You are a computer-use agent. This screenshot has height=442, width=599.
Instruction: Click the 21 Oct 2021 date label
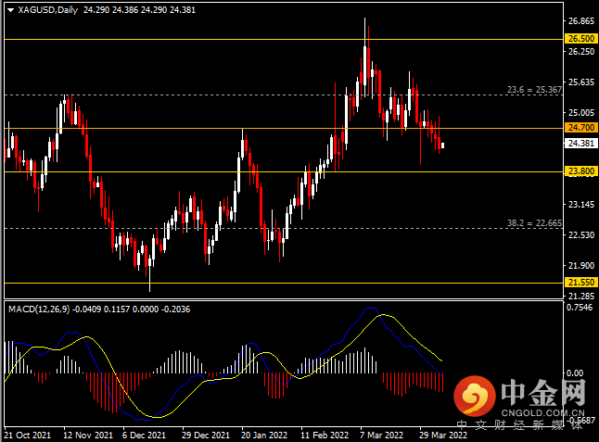point(27,436)
